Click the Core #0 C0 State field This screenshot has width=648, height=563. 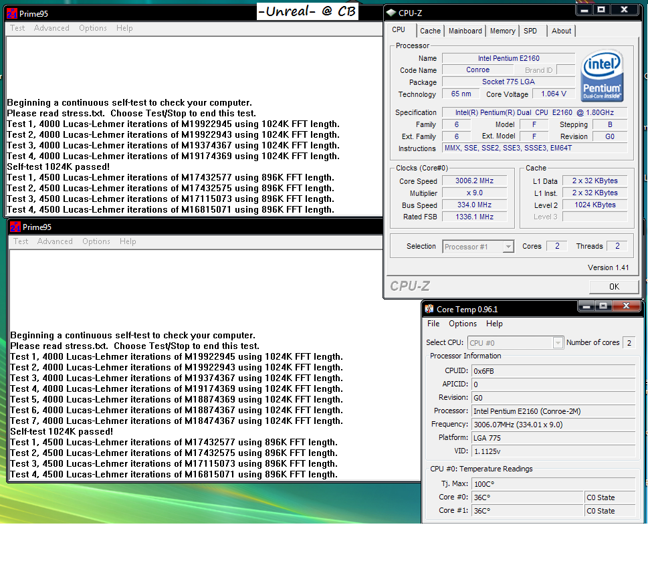coord(610,497)
